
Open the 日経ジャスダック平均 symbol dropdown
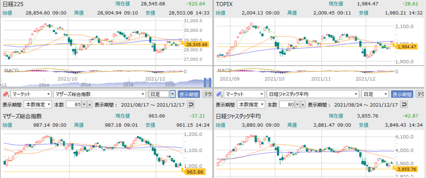pyautogui.click(x=312, y=94)
